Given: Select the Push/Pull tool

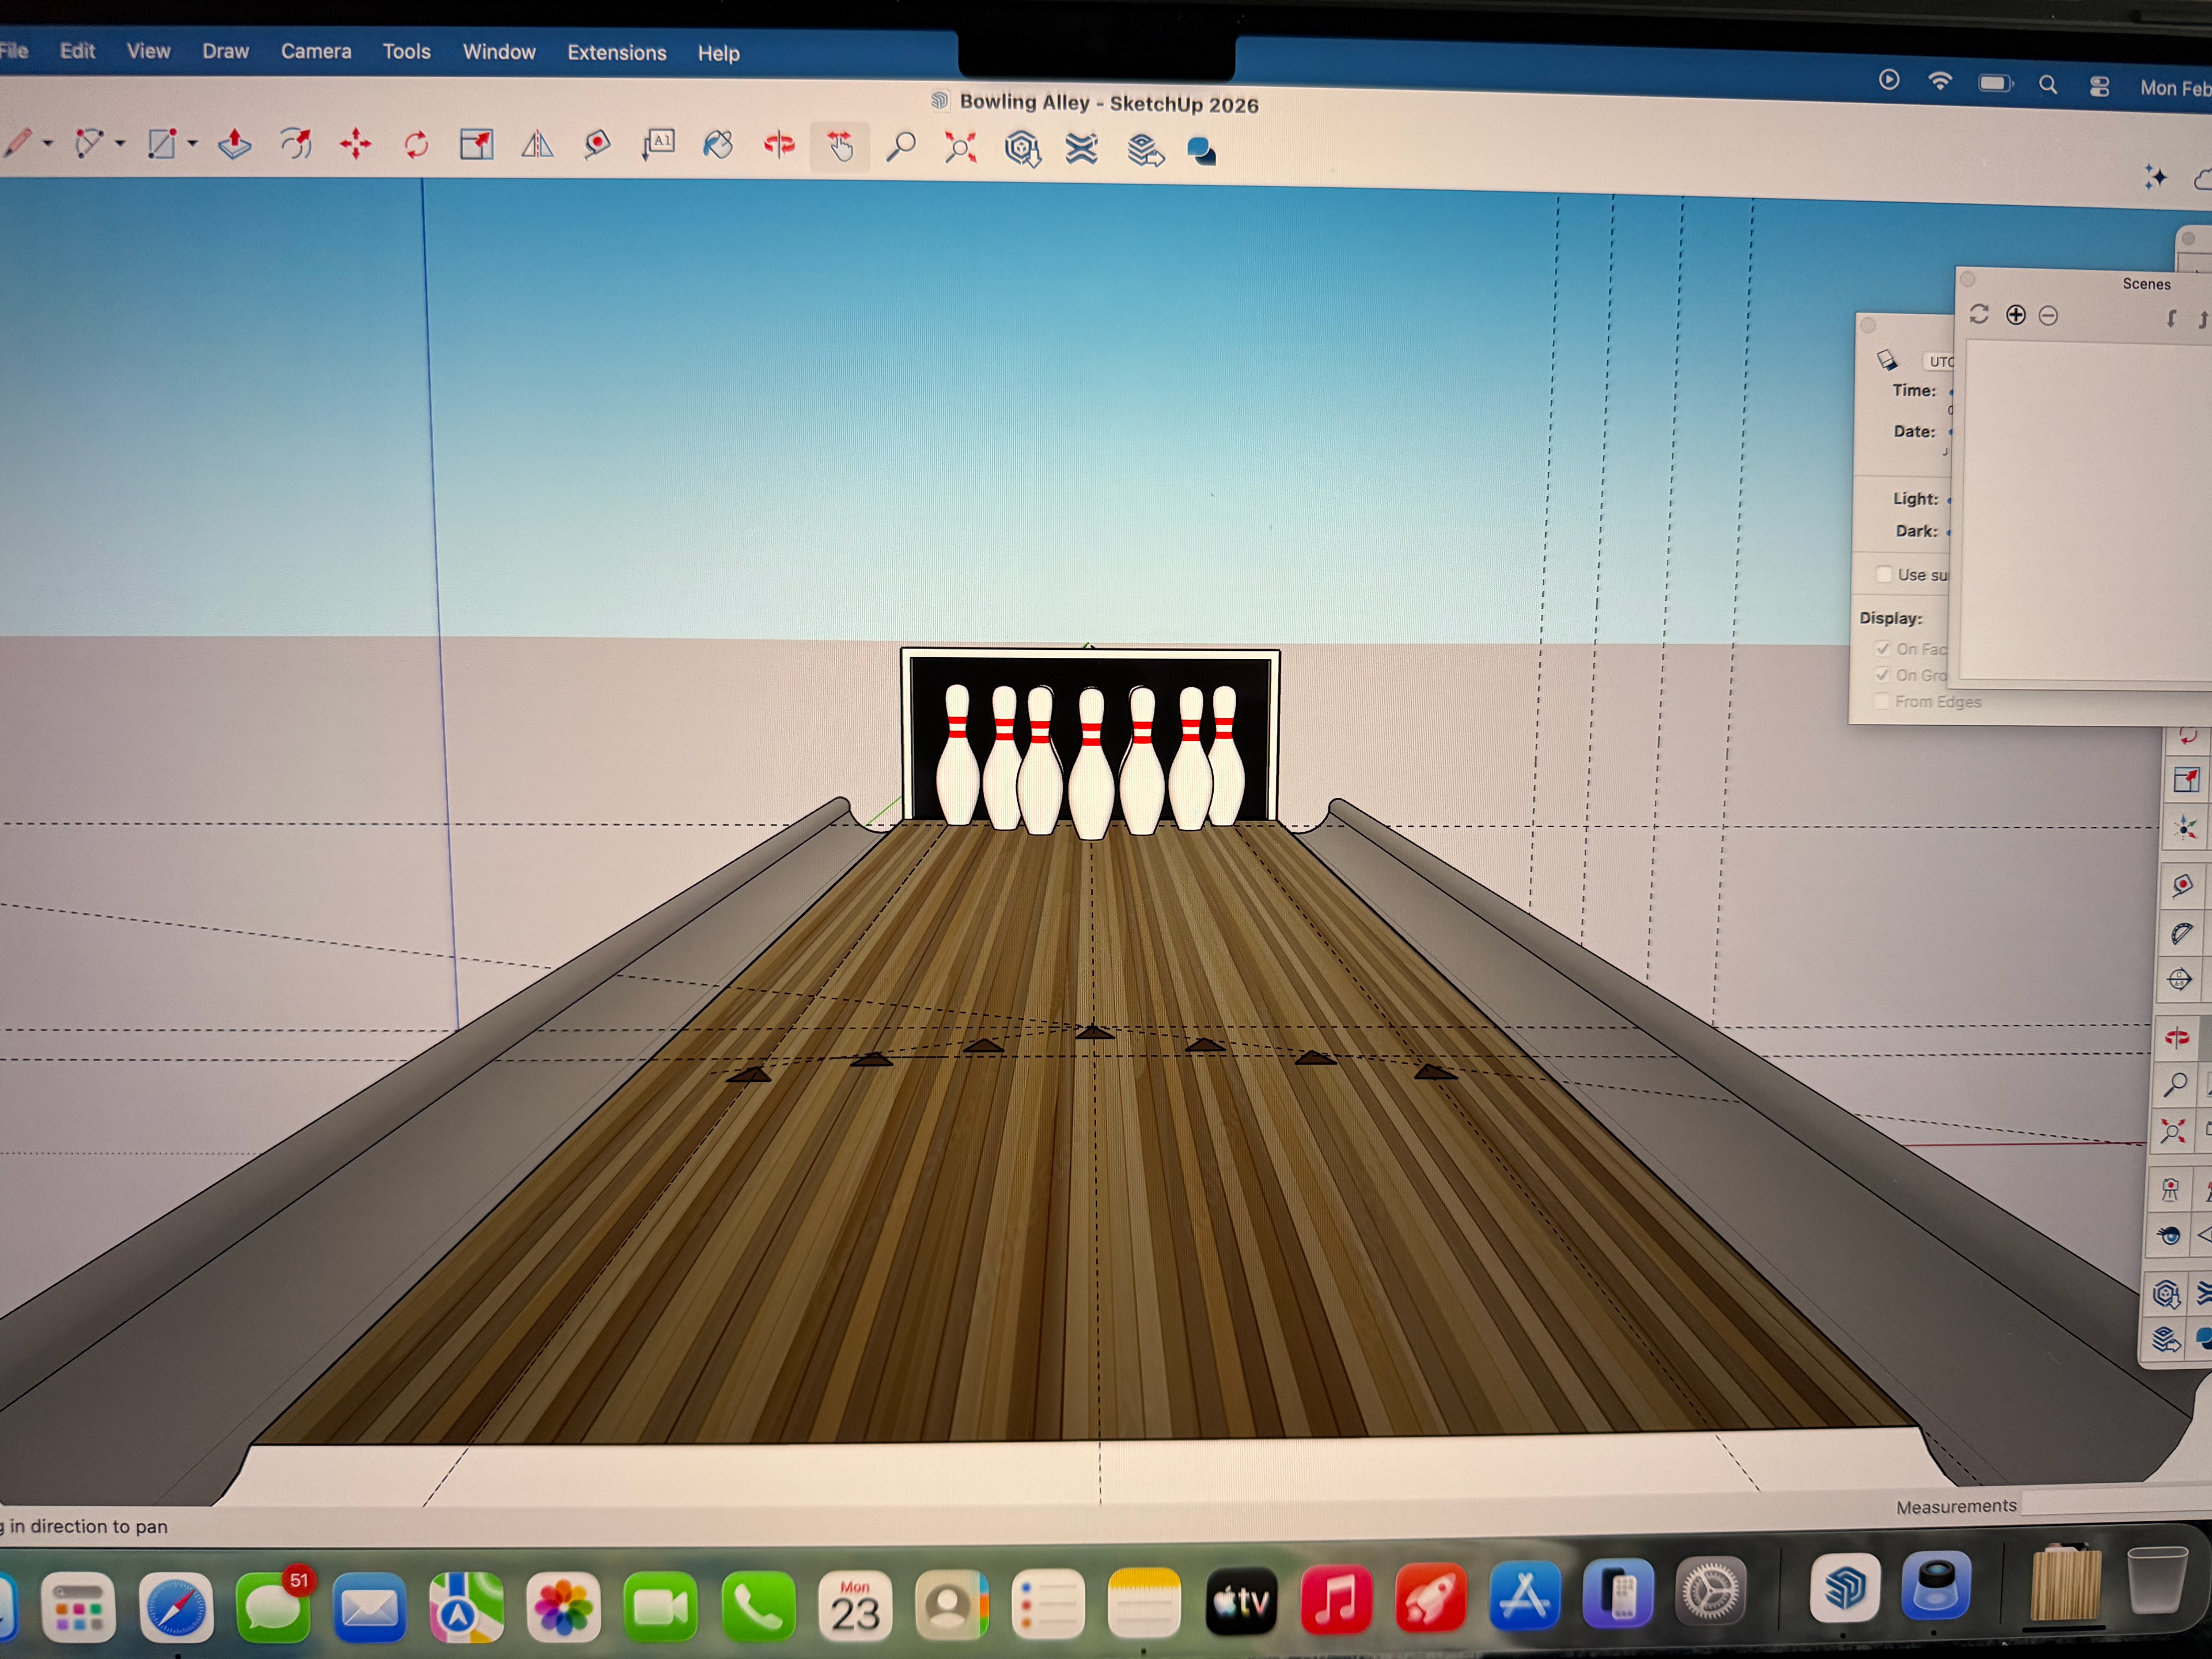Looking at the screenshot, I should coord(234,144).
